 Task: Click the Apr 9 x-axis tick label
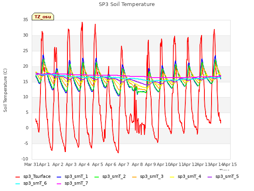coord(150,164)
